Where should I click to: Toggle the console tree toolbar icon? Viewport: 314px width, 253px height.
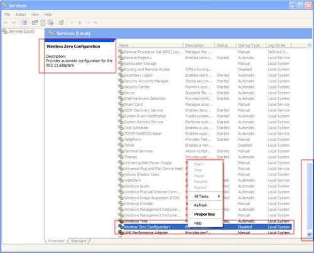click(x=24, y=23)
